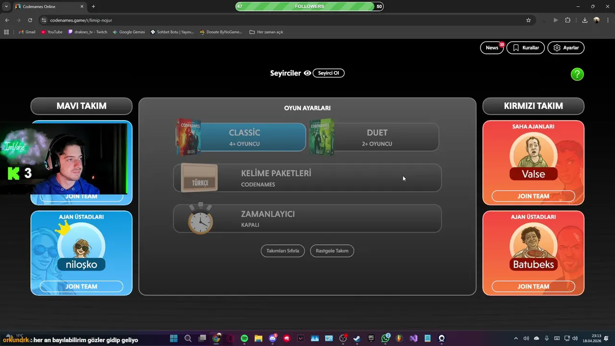
Task: Toggle the spectators eye icon
Action: pos(307,73)
